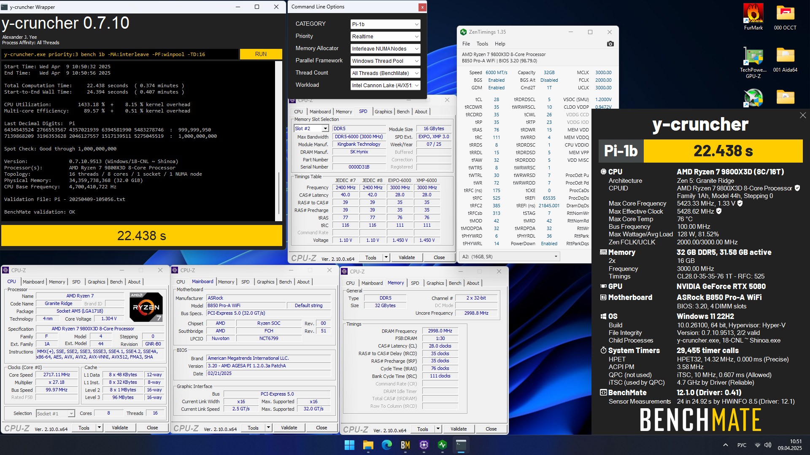Viewport: 810px width, 455px height.
Task: Click the Kingbank Technology module manufacturer value
Action: (x=359, y=144)
